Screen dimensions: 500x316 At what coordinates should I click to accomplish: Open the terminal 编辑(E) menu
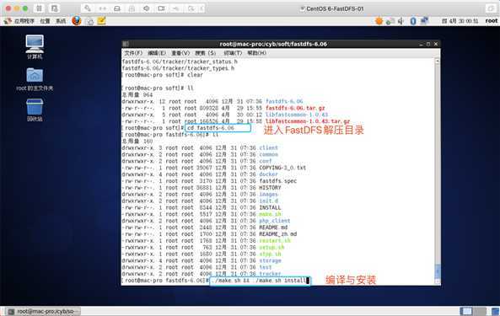click(157, 53)
